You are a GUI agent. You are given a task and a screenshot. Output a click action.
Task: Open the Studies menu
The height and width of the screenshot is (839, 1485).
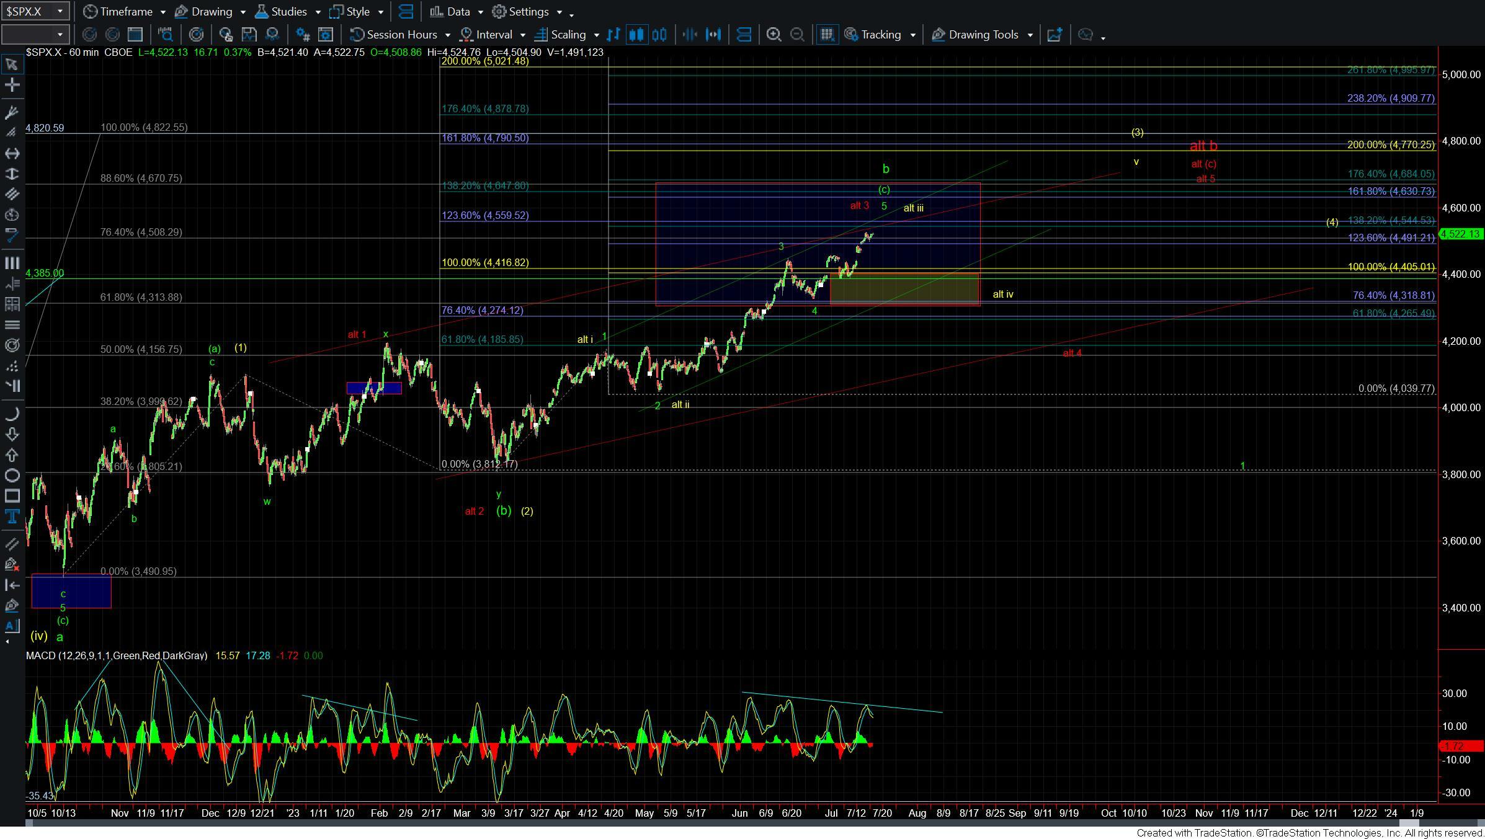[x=288, y=12]
